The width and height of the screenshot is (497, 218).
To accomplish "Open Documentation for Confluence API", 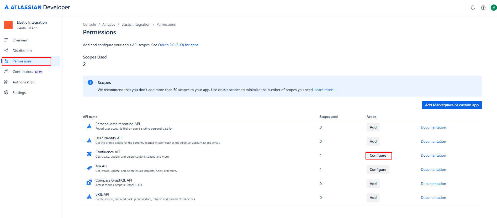I will pos(433,155).
